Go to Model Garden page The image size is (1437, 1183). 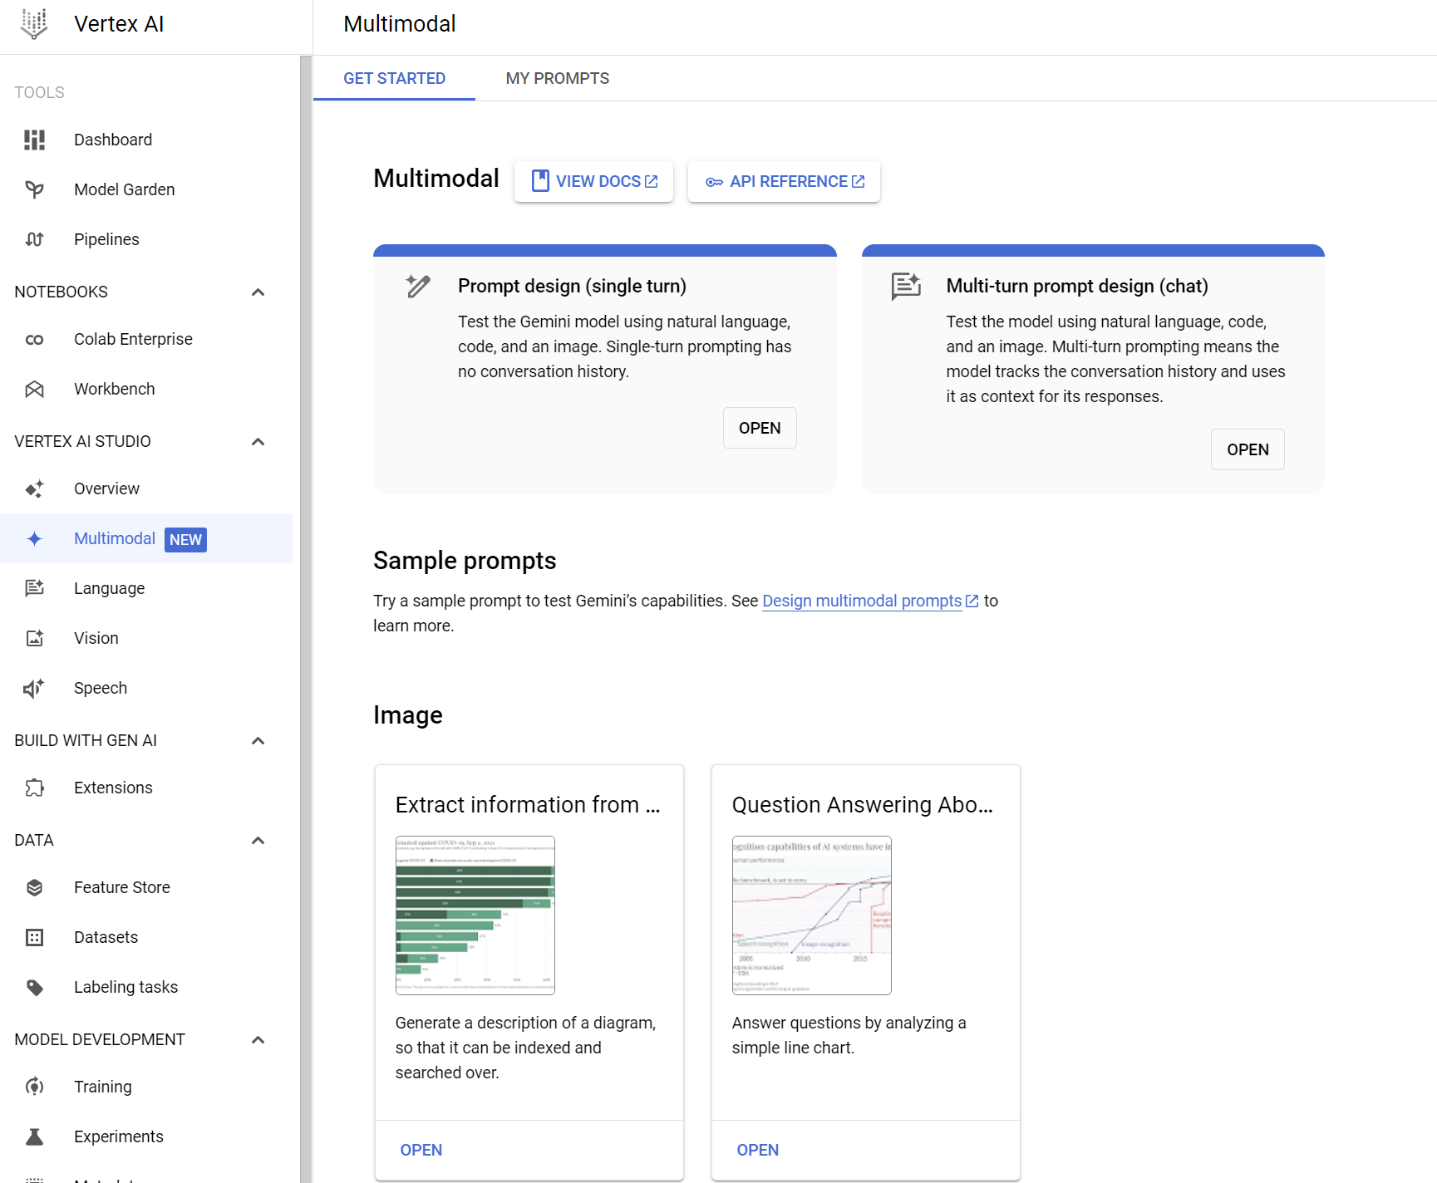[146, 189]
